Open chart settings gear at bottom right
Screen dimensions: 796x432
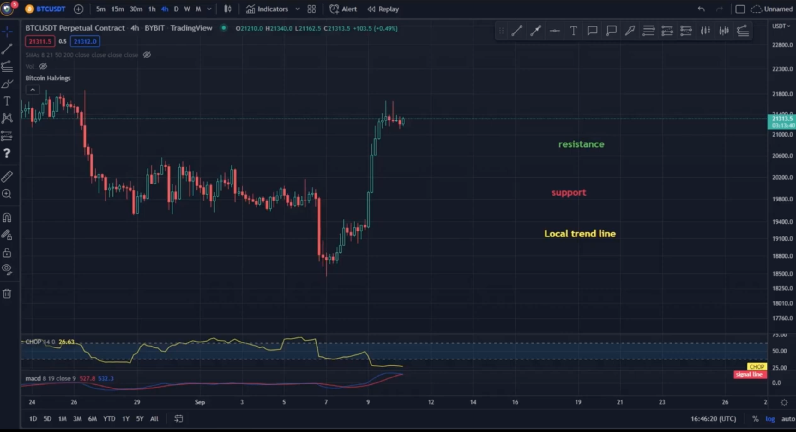(784, 402)
